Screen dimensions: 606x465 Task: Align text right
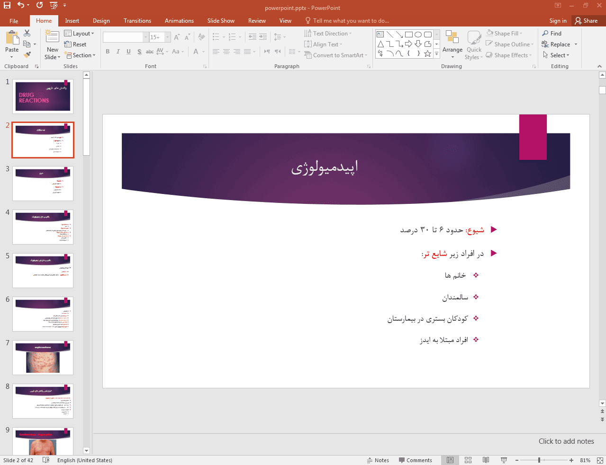coord(236,52)
